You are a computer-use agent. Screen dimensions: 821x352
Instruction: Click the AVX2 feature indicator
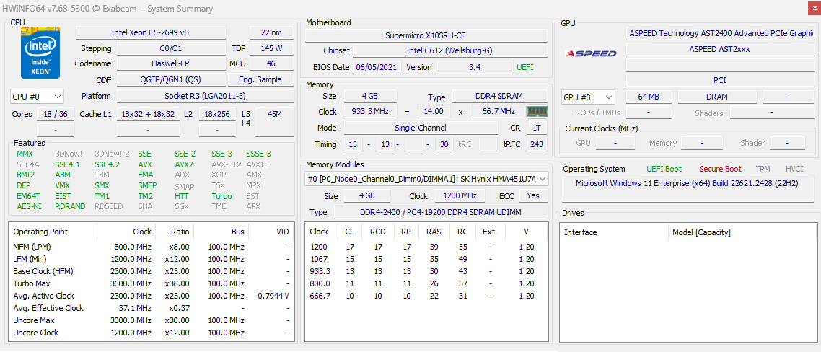tap(184, 164)
